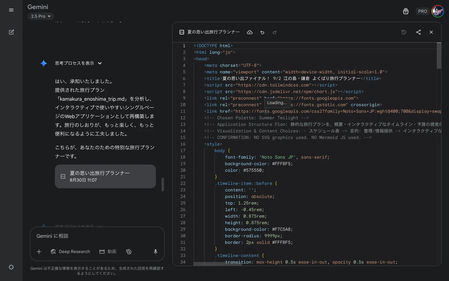Click the microphone icon

(x=156, y=251)
